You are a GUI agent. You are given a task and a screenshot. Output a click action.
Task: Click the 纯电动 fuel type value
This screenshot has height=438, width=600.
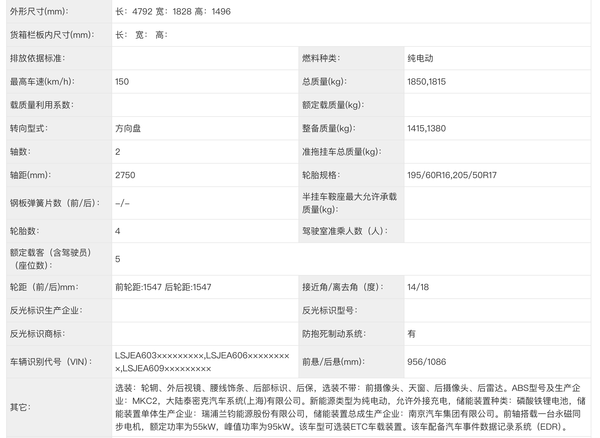(420, 58)
